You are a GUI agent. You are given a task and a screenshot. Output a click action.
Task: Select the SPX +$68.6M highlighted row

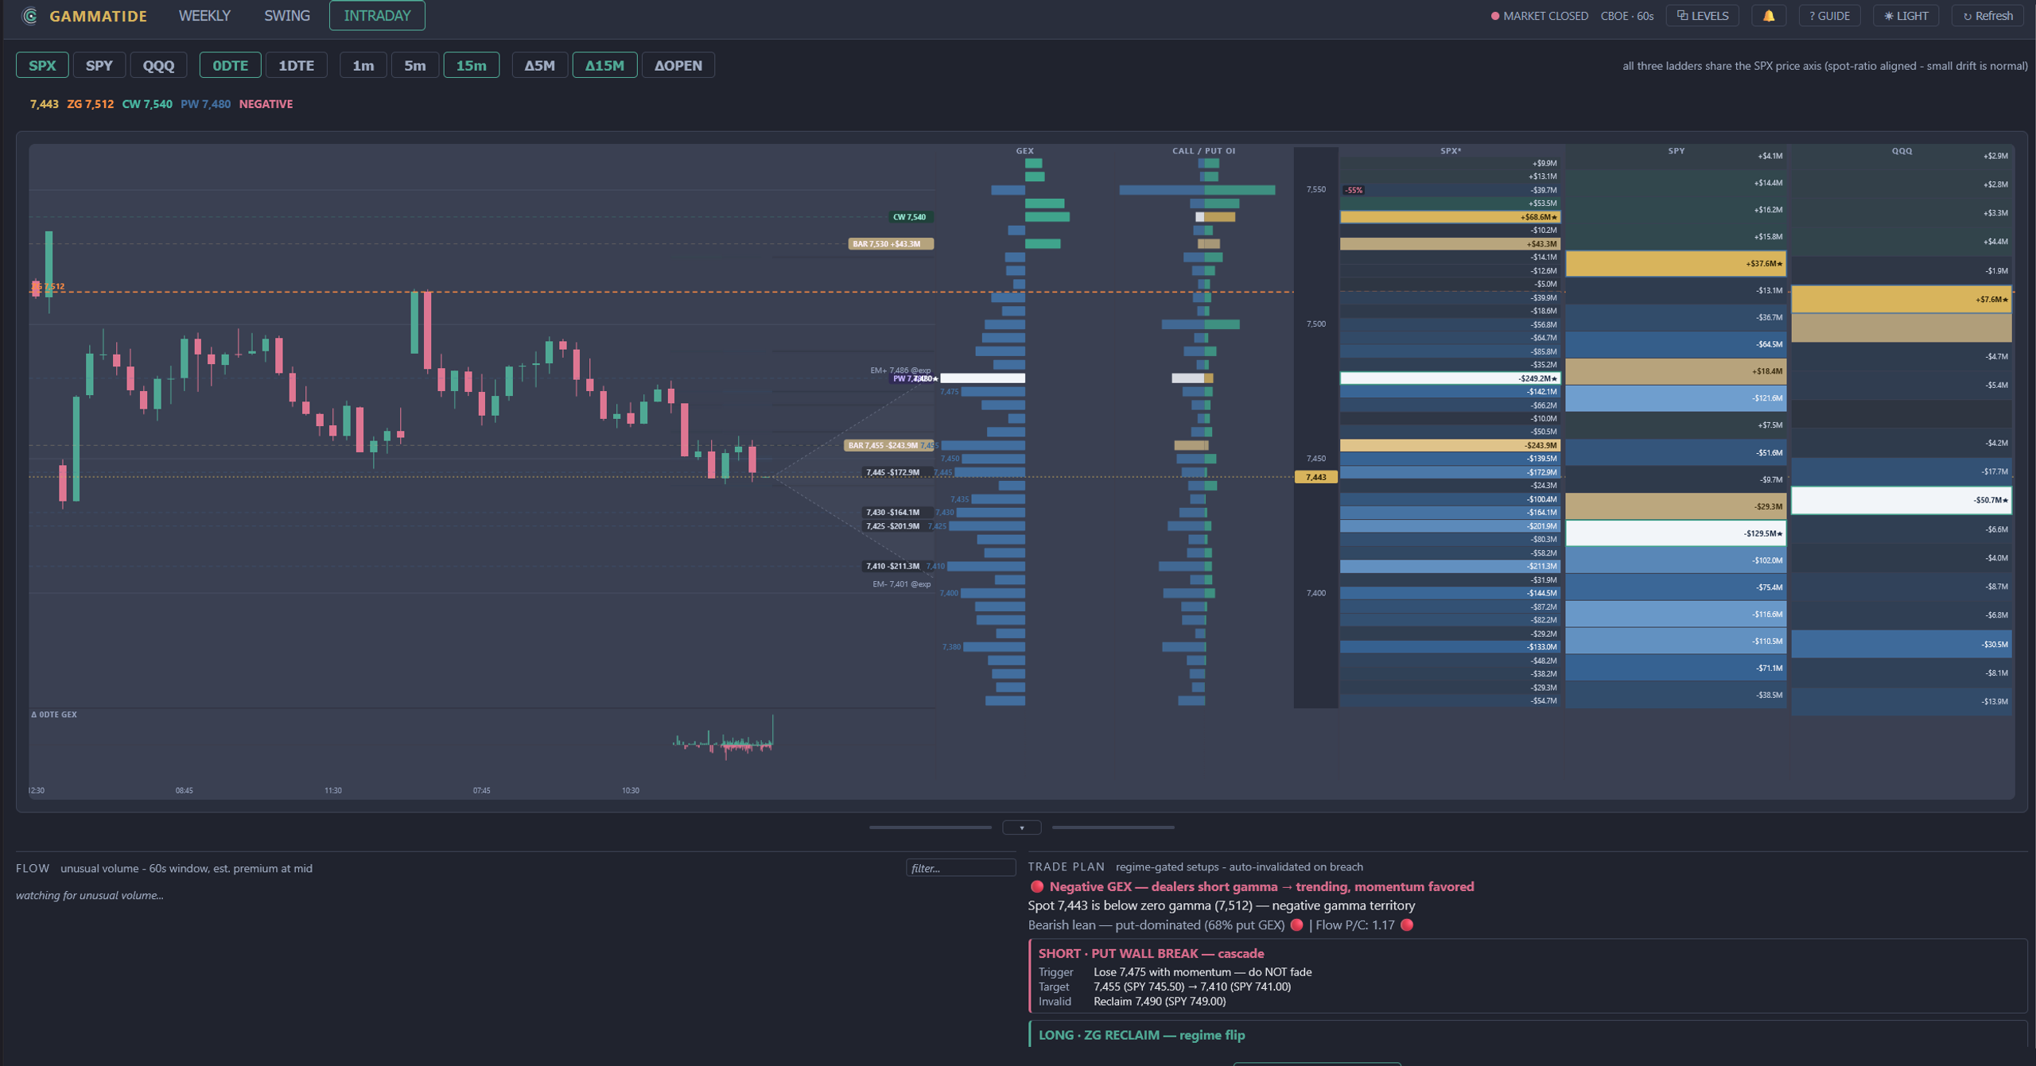[1450, 217]
